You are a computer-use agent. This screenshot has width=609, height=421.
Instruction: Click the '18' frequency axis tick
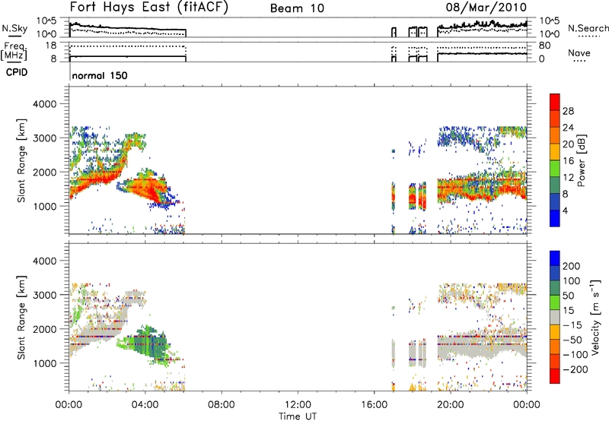[x=51, y=46]
